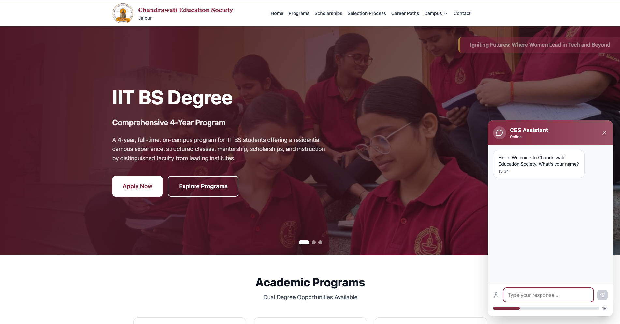Close the CES Assistant chat window

(604, 133)
